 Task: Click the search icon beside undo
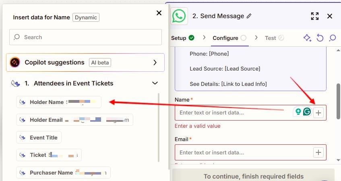tap(332, 38)
